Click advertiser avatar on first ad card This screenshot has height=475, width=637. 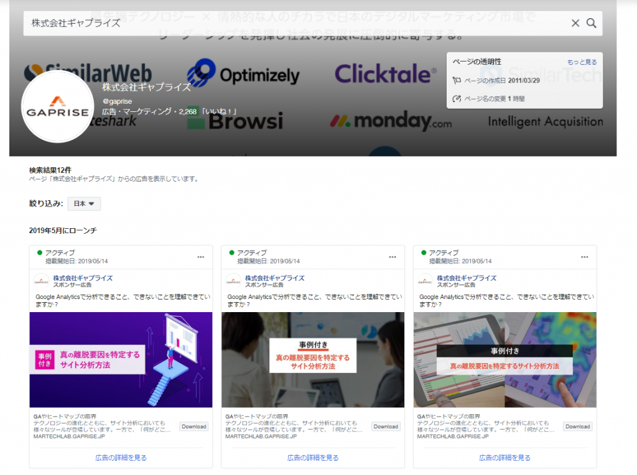click(42, 280)
